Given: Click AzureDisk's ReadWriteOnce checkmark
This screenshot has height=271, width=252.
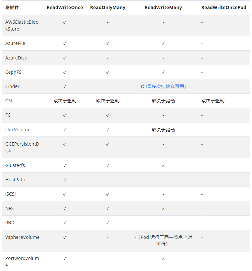Looking at the screenshot, I should tap(65, 58).
